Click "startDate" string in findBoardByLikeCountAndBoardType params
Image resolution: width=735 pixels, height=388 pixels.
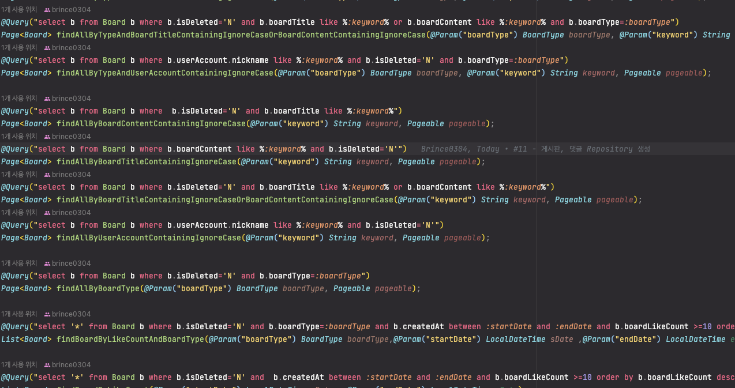(451, 340)
